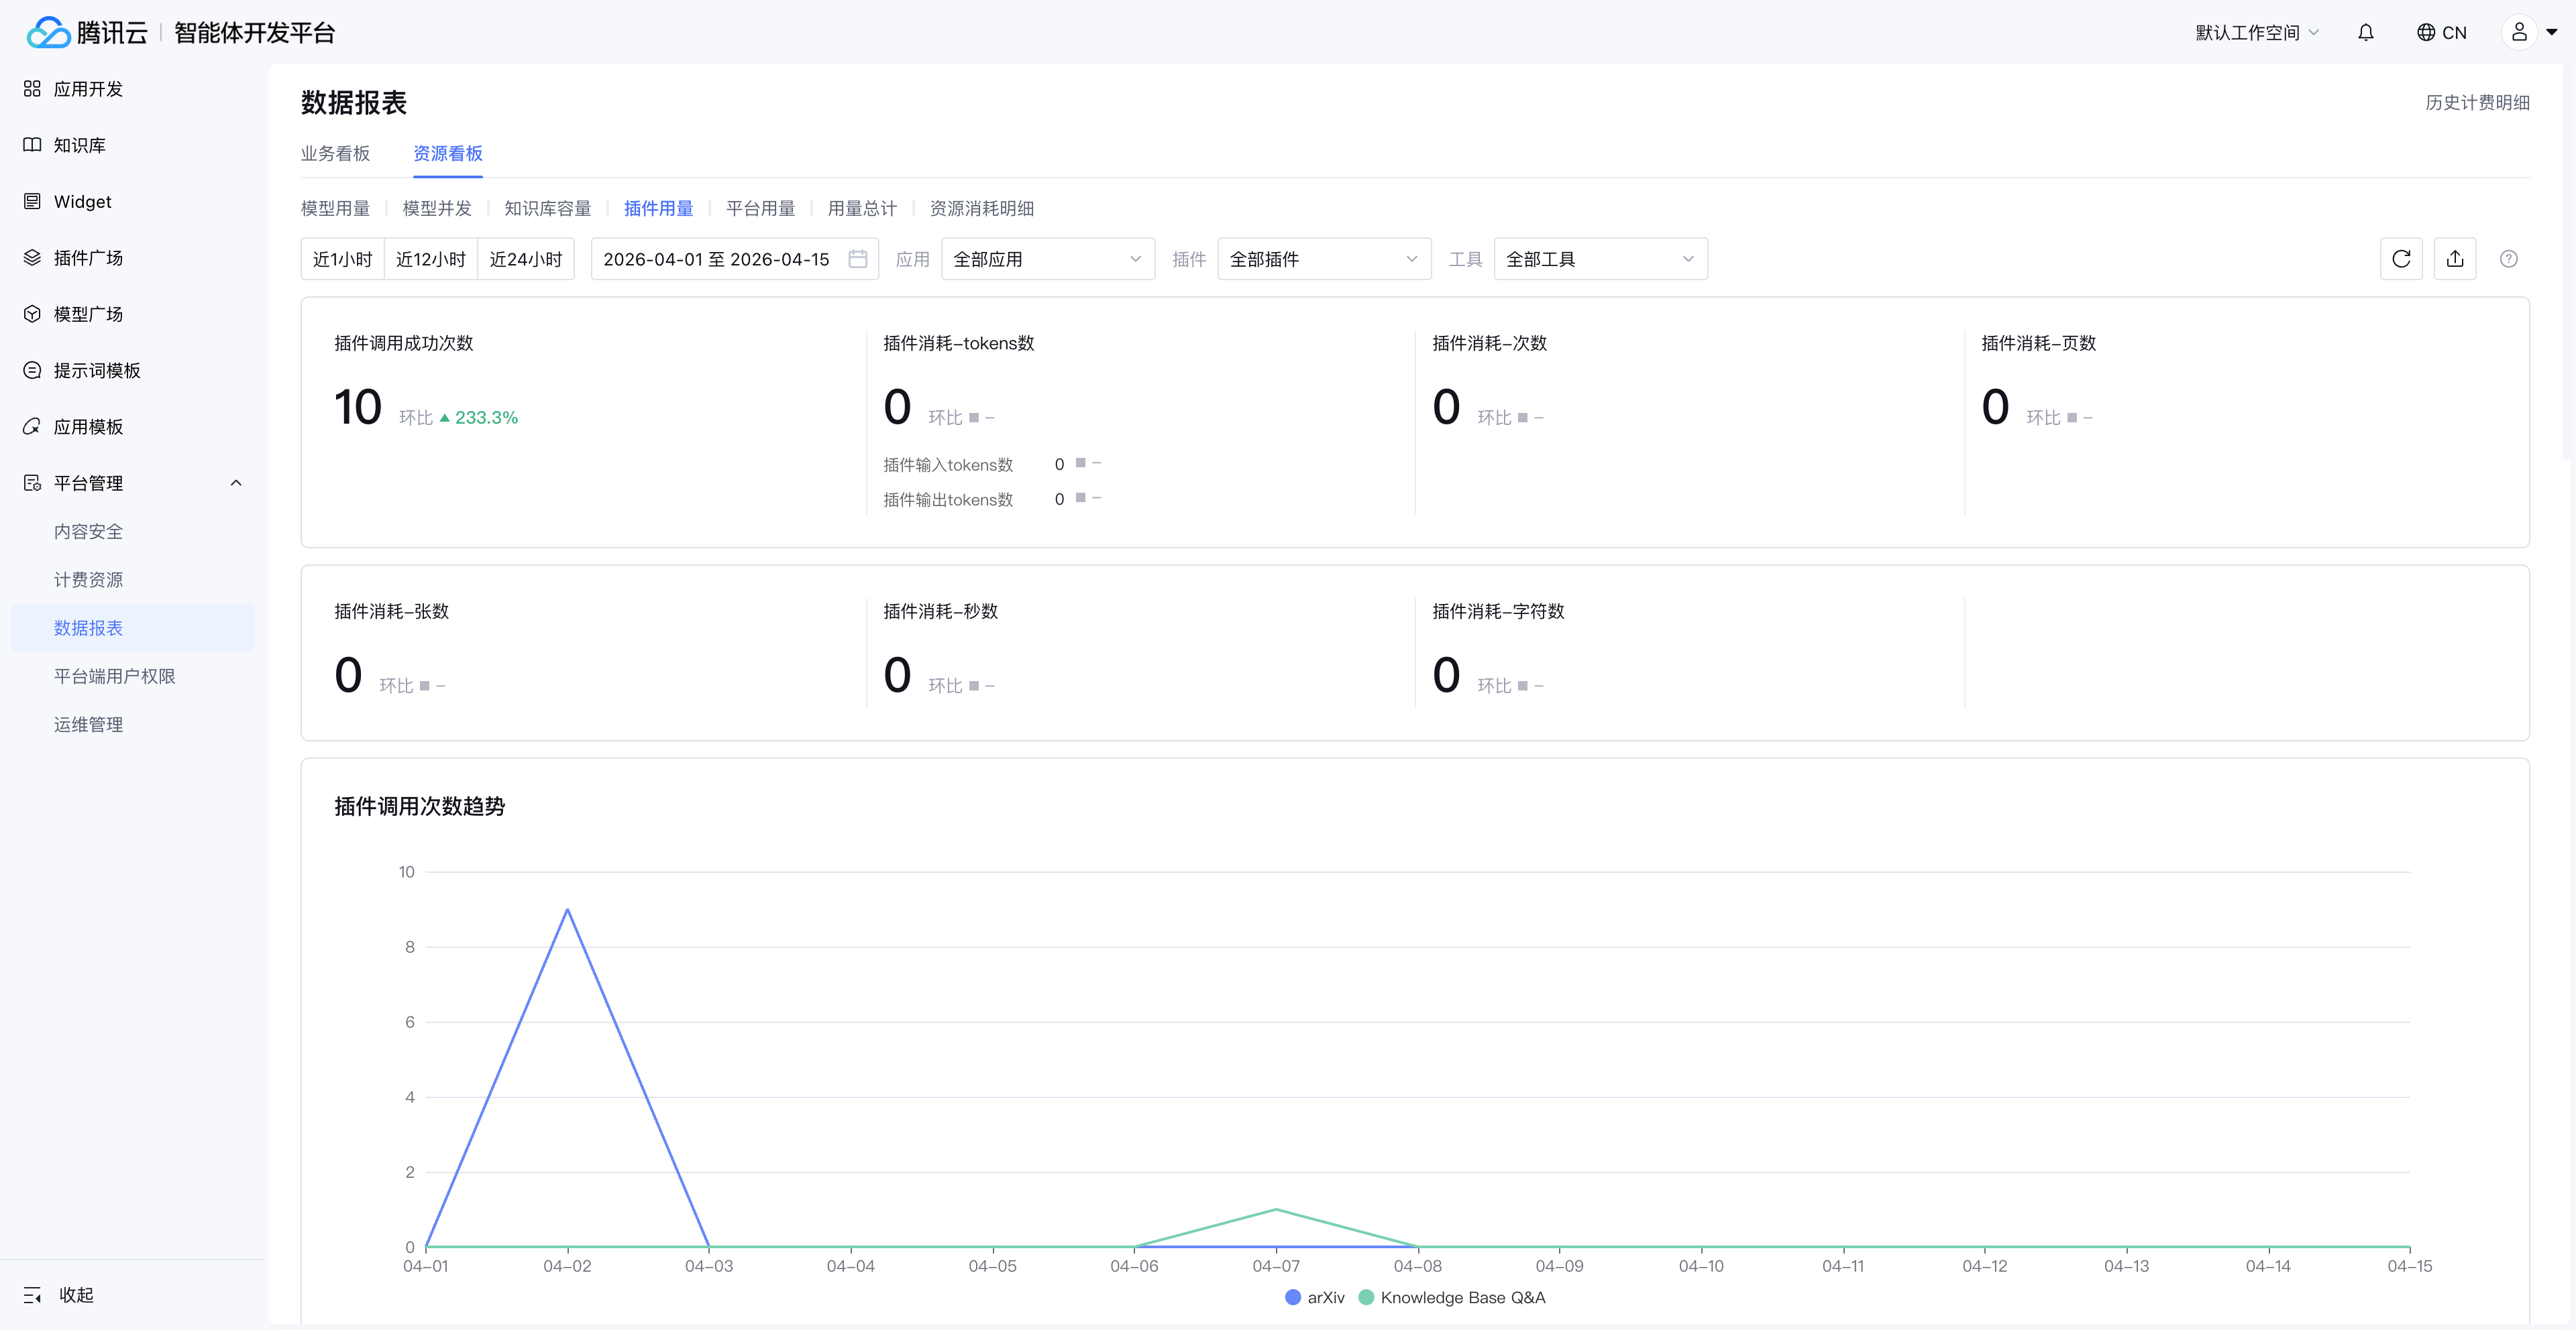Click the refresh data icon

(2400, 259)
